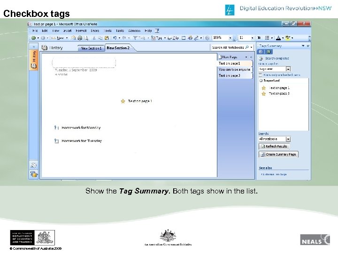Screen dimensions: 338x253
Task: Click the History notebook tab in sidebar
Action: tap(34, 60)
